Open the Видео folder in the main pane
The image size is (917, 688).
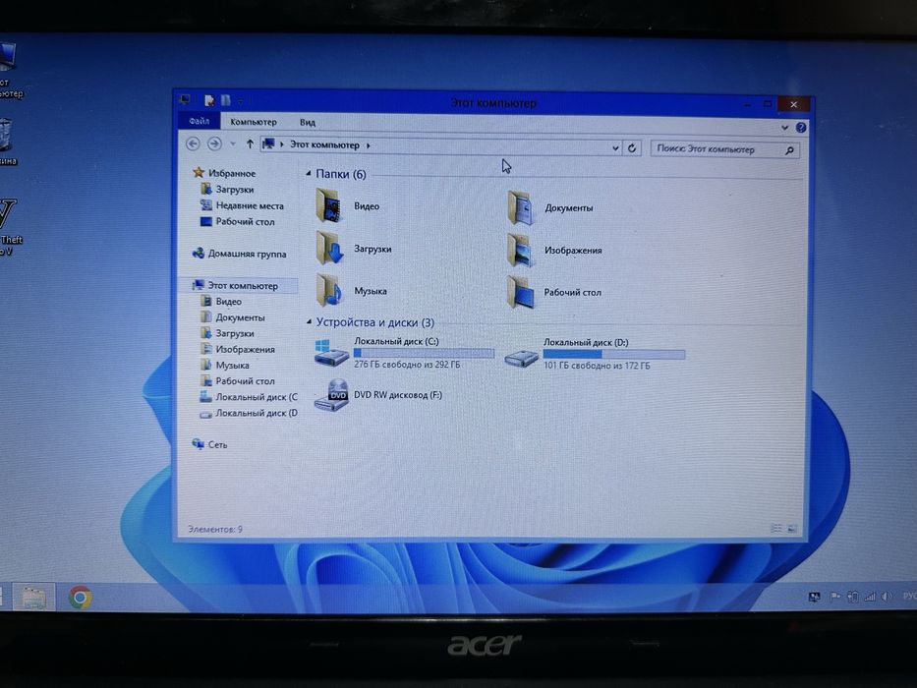(x=347, y=206)
